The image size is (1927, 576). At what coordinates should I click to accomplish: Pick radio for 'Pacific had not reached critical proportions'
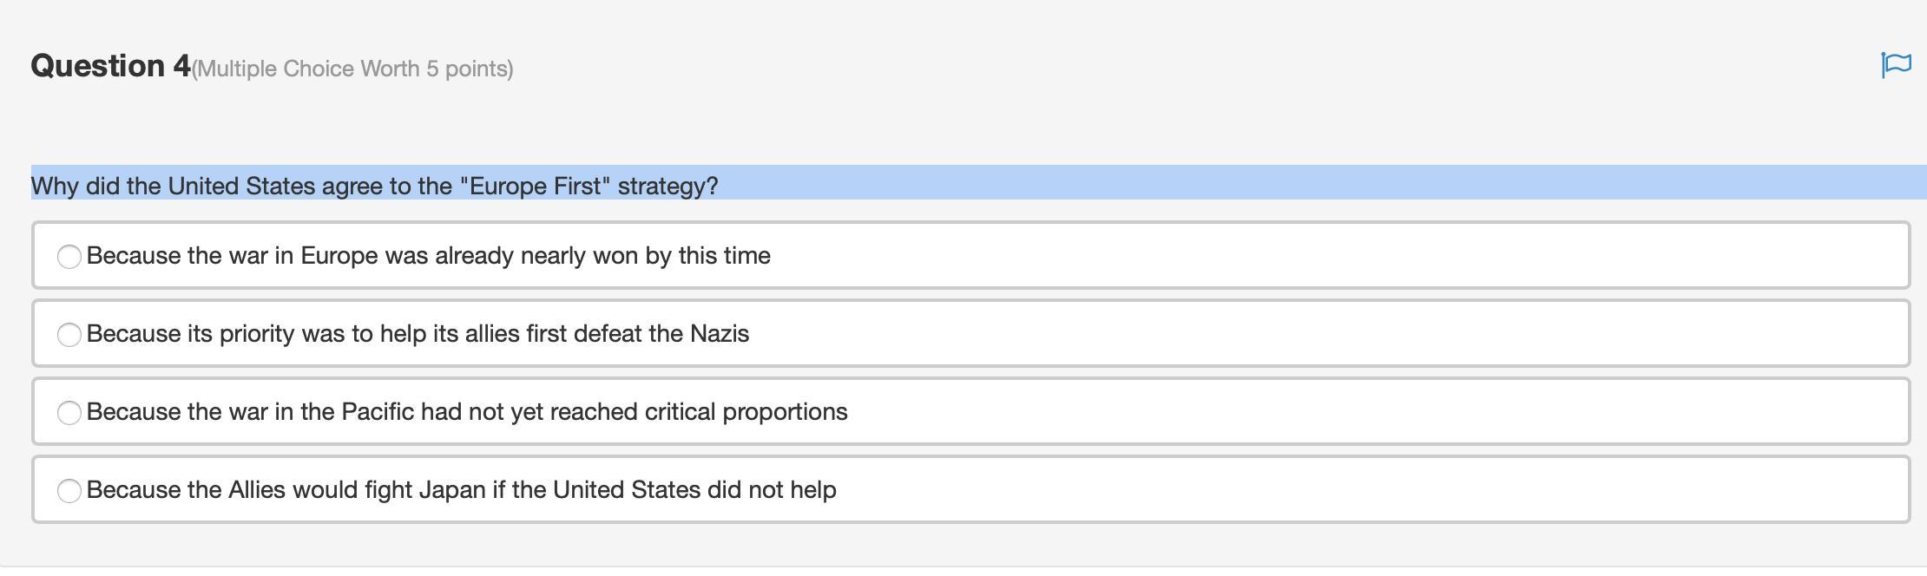[x=69, y=413]
